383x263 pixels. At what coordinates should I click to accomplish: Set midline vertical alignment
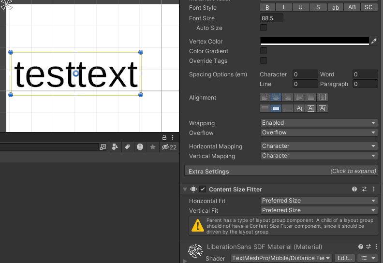(x=310, y=108)
